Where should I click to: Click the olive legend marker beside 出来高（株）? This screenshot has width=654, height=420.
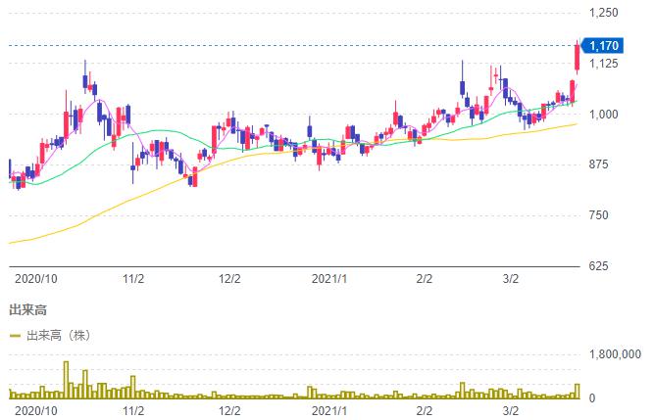pyautogui.click(x=15, y=336)
